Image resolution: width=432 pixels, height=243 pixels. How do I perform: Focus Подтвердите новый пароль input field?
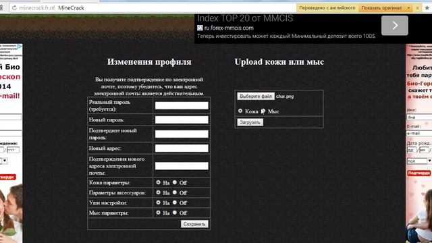point(182,134)
